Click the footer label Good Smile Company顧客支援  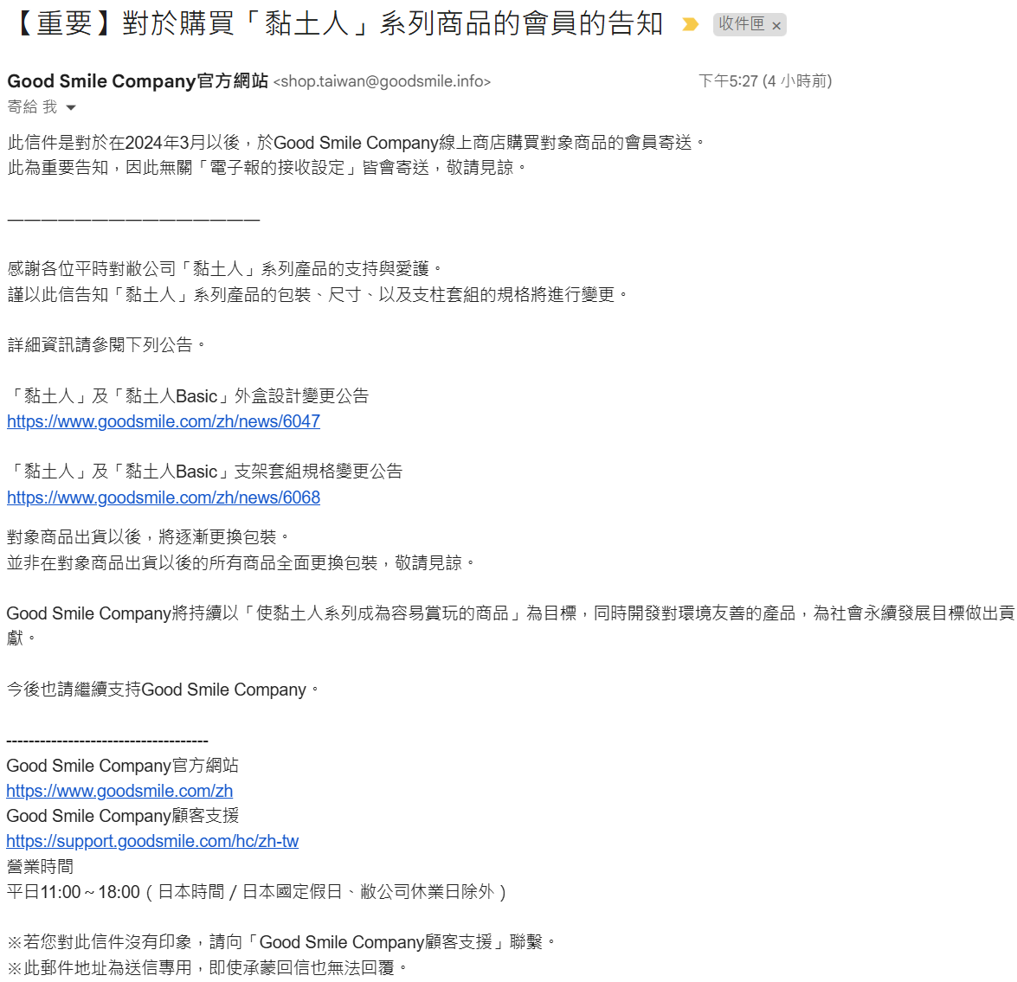(123, 815)
